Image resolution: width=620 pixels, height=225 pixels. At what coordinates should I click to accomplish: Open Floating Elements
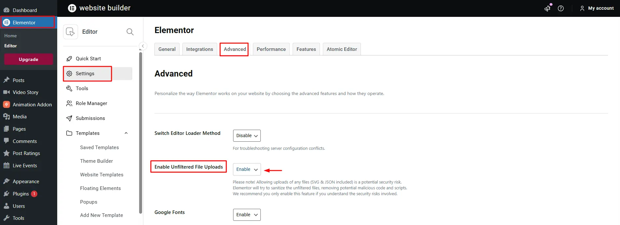pyautogui.click(x=100, y=188)
